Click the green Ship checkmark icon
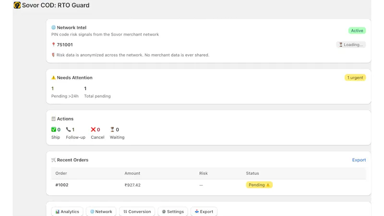The height and width of the screenshot is (216, 384). [x=54, y=130]
